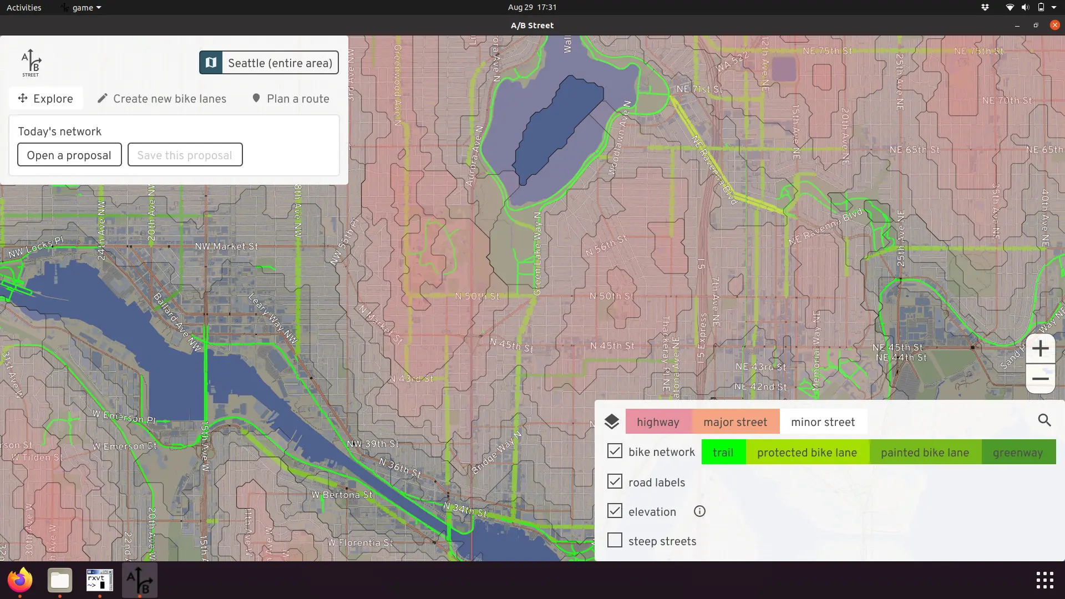Click the Open a proposal button

click(69, 155)
